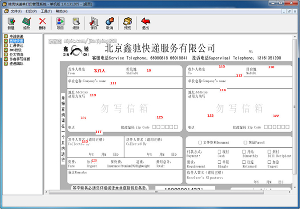Open the 纸张 paper settings icon
Viewport: 300px width, 209px height.
pyautogui.click(x=76, y=23)
